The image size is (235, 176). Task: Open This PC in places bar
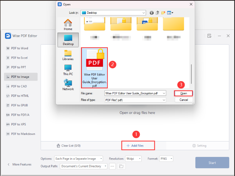(x=68, y=70)
